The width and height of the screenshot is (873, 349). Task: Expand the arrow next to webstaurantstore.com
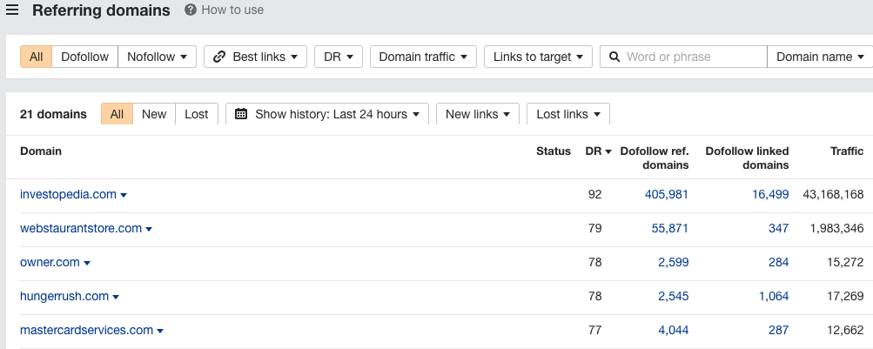[149, 229]
